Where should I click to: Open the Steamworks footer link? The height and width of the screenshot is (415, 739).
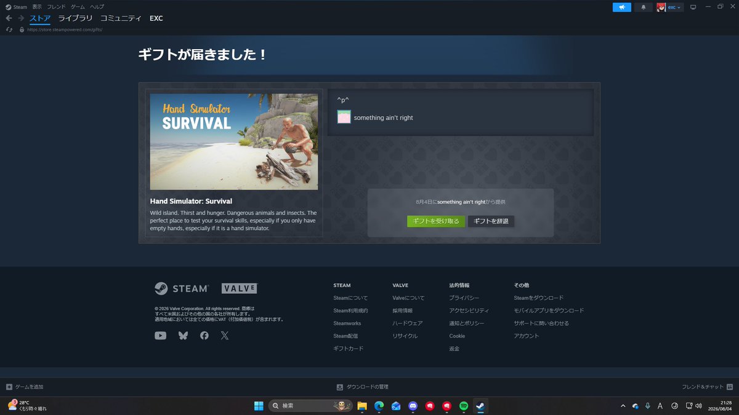coord(347,323)
